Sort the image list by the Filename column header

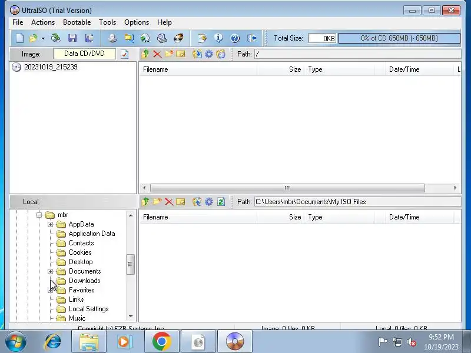point(198,69)
